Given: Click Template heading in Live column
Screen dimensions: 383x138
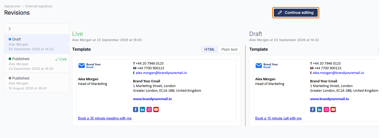Looking at the screenshot, I should point(82,49).
